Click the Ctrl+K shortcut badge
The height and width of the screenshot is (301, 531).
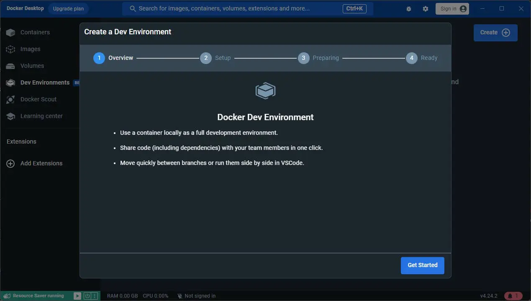[x=354, y=8]
